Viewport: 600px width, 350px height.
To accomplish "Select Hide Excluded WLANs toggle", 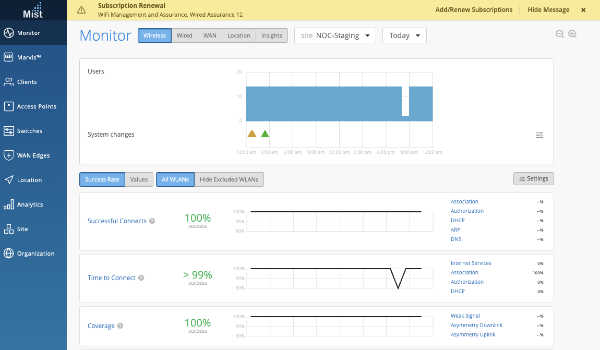I will tap(229, 179).
